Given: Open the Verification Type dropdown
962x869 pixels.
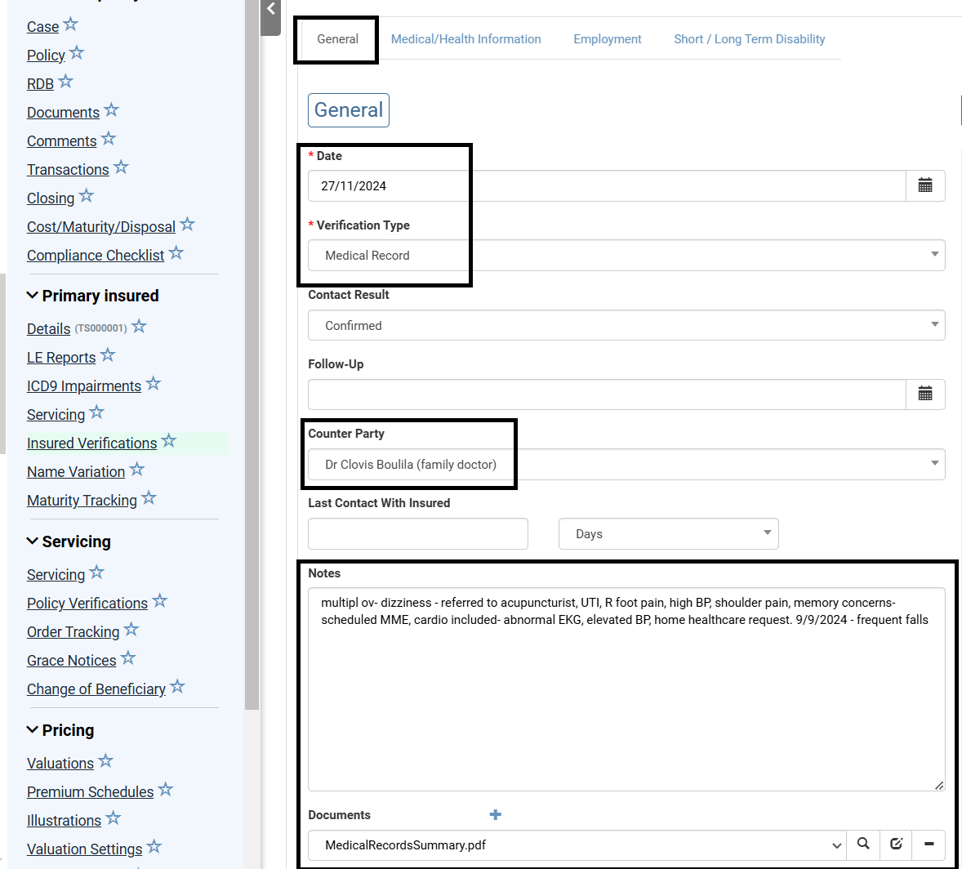Looking at the screenshot, I should point(626,256).
